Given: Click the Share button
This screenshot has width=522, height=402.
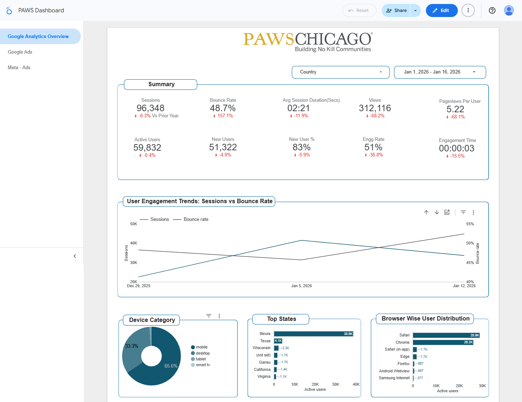Looking at the screenshot, I should tap(396, 11).
